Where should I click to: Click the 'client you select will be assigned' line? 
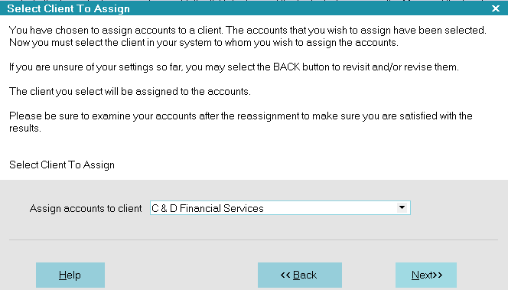[x=130, y=91]
